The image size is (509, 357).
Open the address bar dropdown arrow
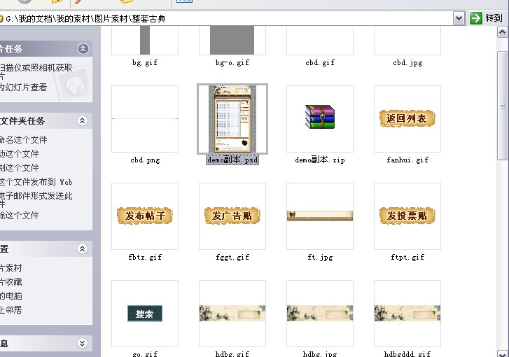pyautogui.click(x=459, y=18)
